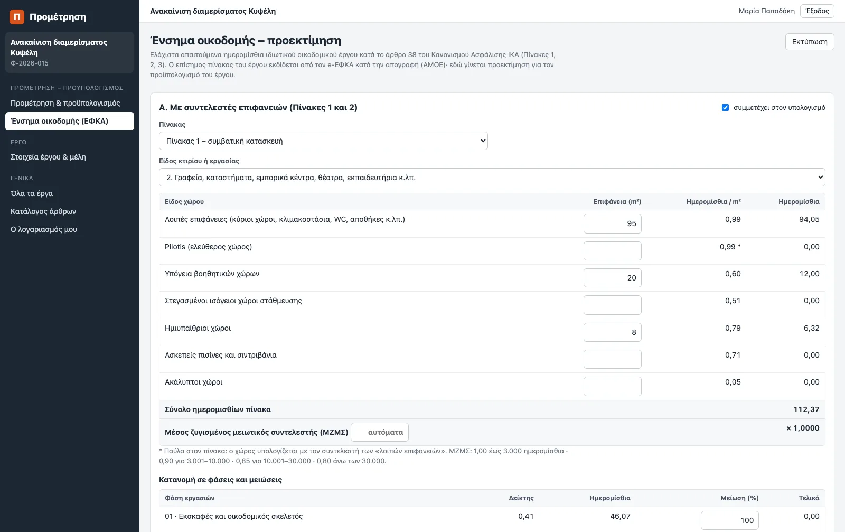Screen dimensions: 845x532
Task: Click the orange Προμέτρηση logo icon
Action: (x=17, y=17)
